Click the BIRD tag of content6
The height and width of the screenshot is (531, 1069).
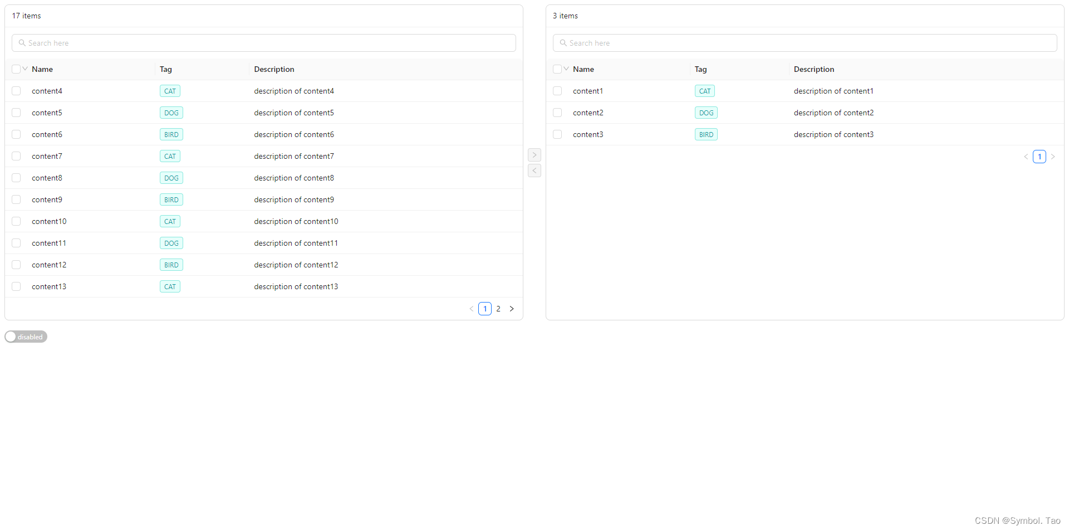tap(171, 134)
